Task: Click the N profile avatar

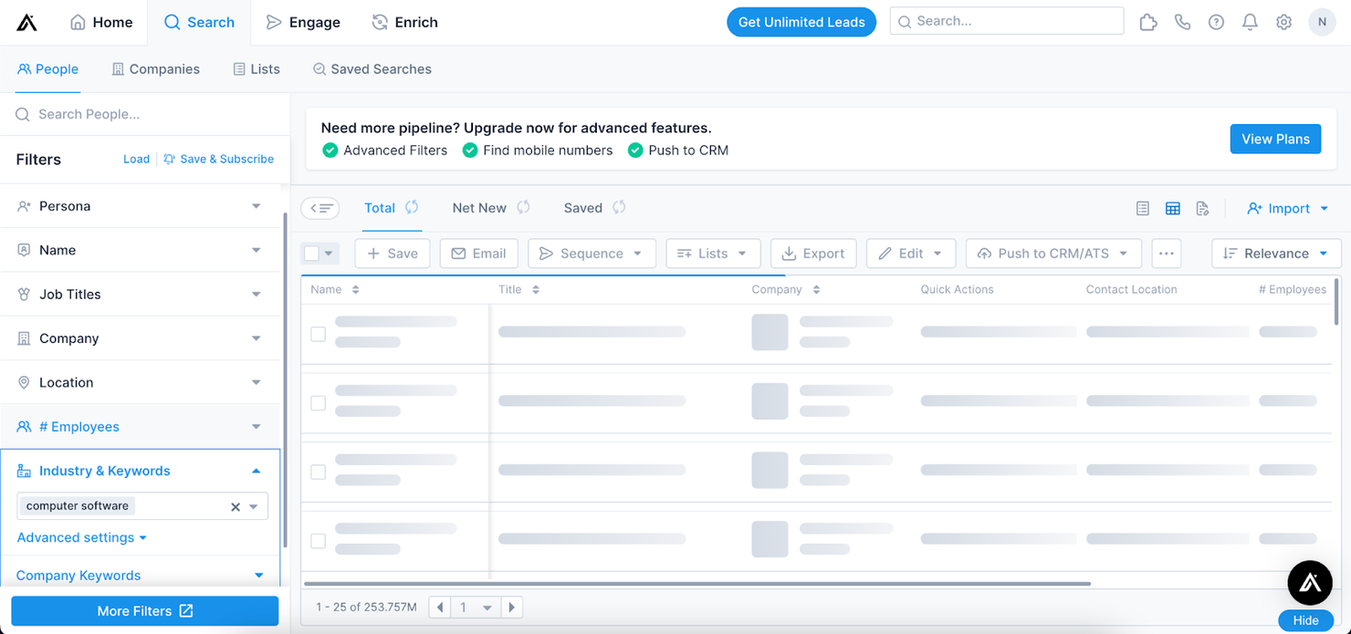Action: point(1322,21)
